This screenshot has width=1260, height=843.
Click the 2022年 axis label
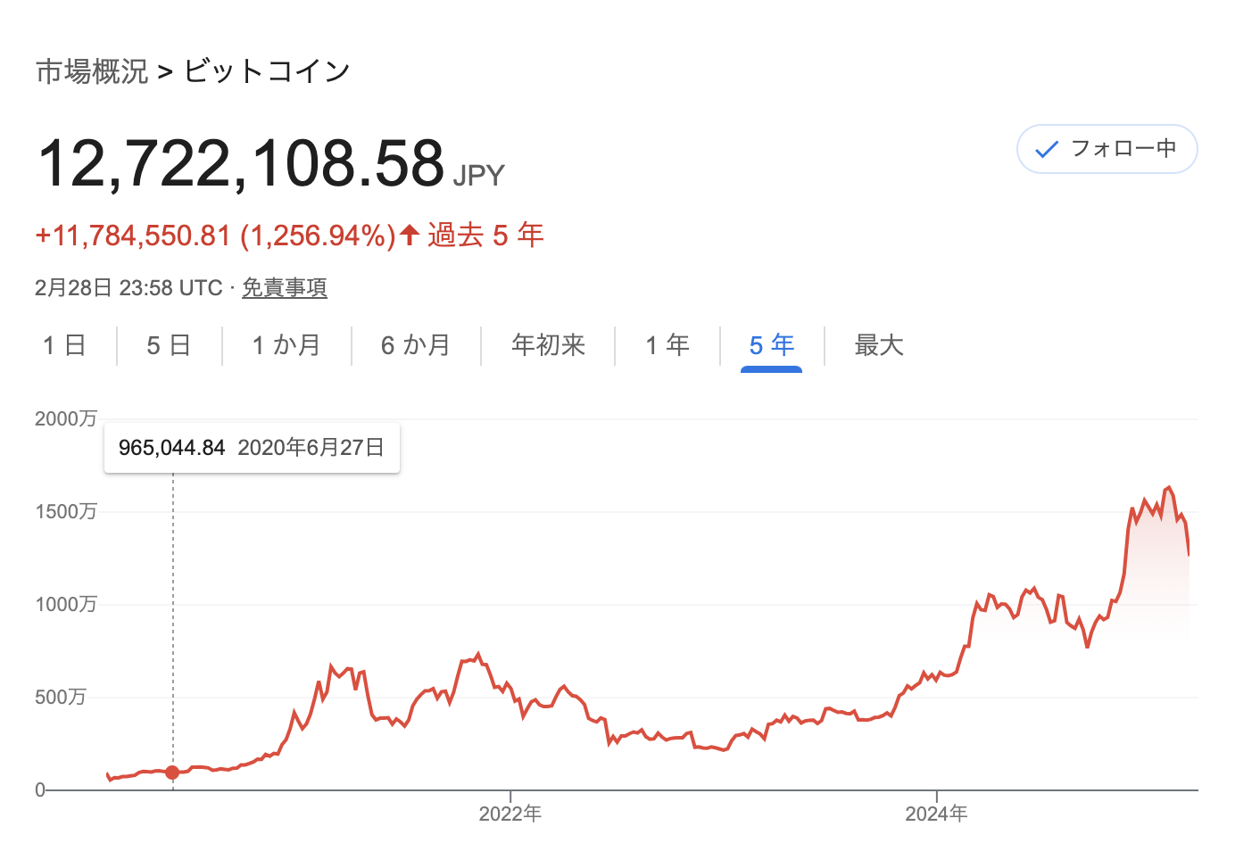pos(510,814)
